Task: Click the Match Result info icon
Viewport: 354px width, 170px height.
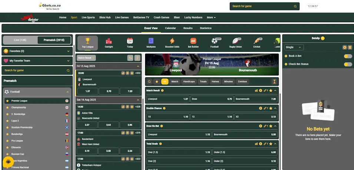Action: (162, 91)
